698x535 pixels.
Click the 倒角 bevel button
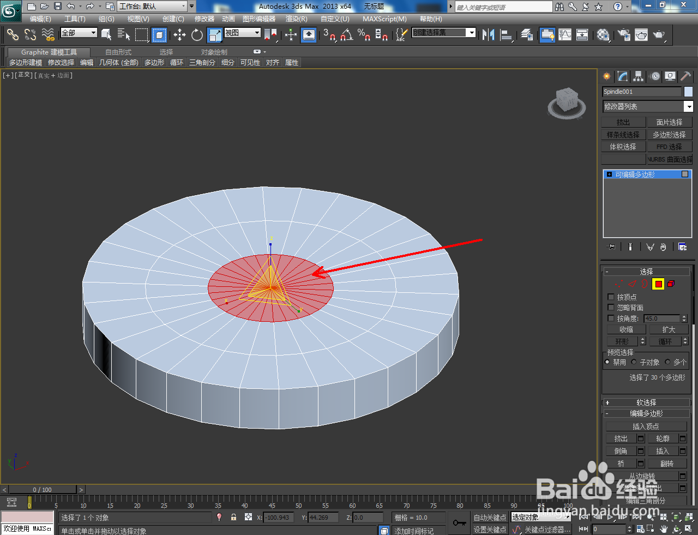pos(621,451)
